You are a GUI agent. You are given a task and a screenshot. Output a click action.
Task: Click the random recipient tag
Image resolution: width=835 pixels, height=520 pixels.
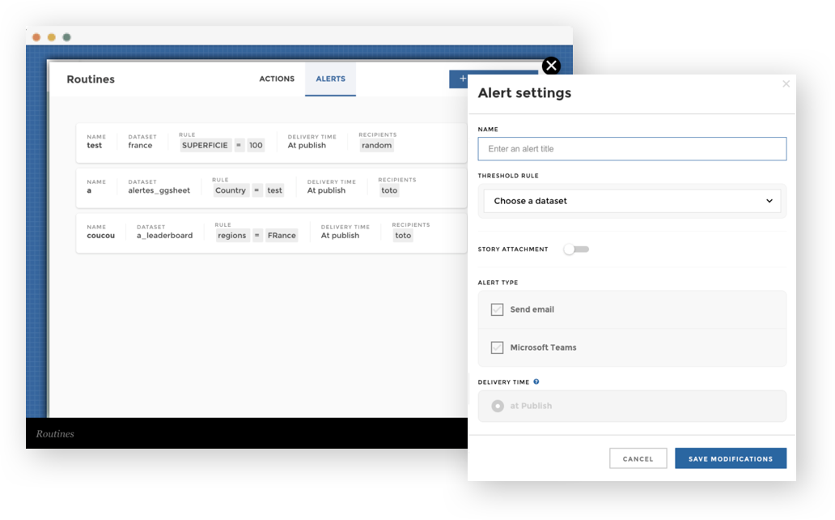(377, 146)
